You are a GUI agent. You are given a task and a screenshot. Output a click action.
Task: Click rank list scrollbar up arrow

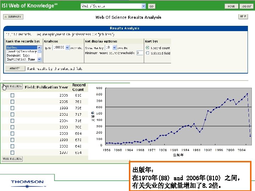pos(39,48)
